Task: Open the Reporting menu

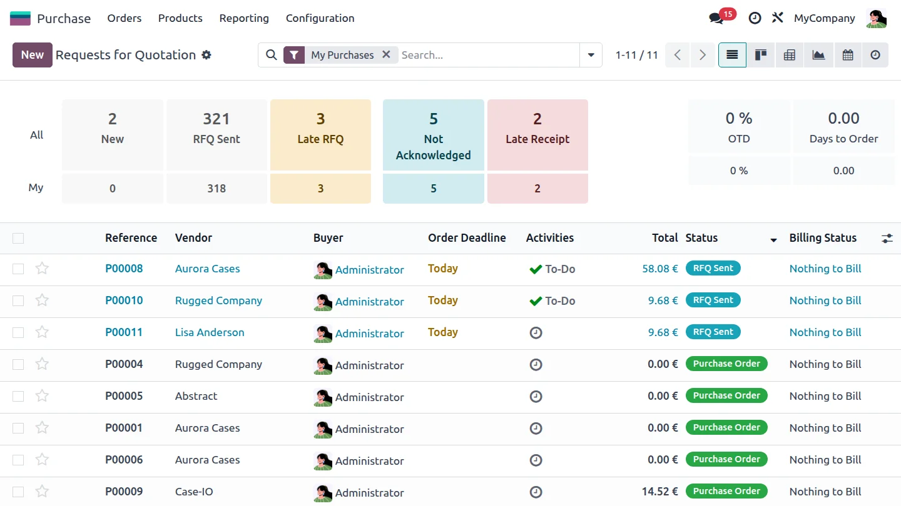Action: pos(244,18)
